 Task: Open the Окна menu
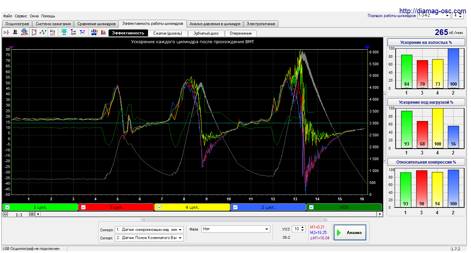point(34,16)
